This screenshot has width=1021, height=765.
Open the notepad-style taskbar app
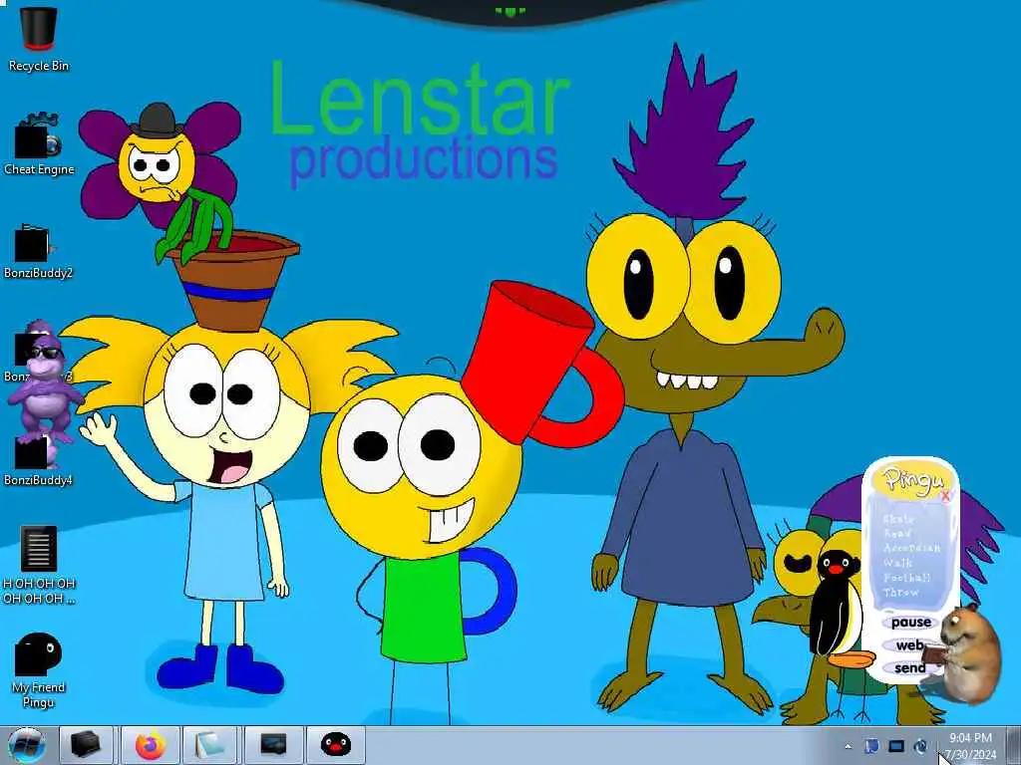pyautogui.click(x=209, y=745)
